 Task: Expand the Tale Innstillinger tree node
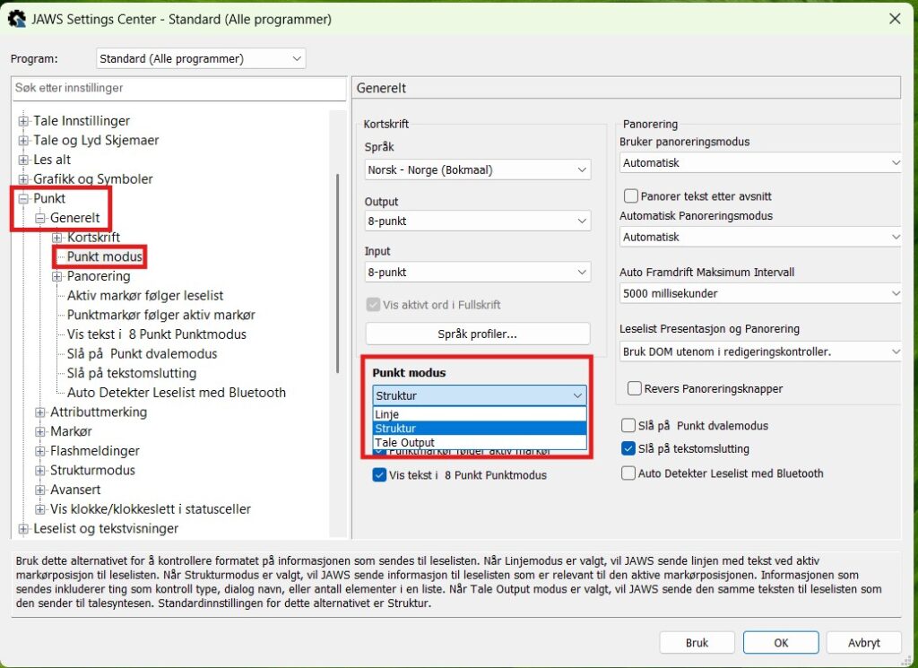[23, 121]
